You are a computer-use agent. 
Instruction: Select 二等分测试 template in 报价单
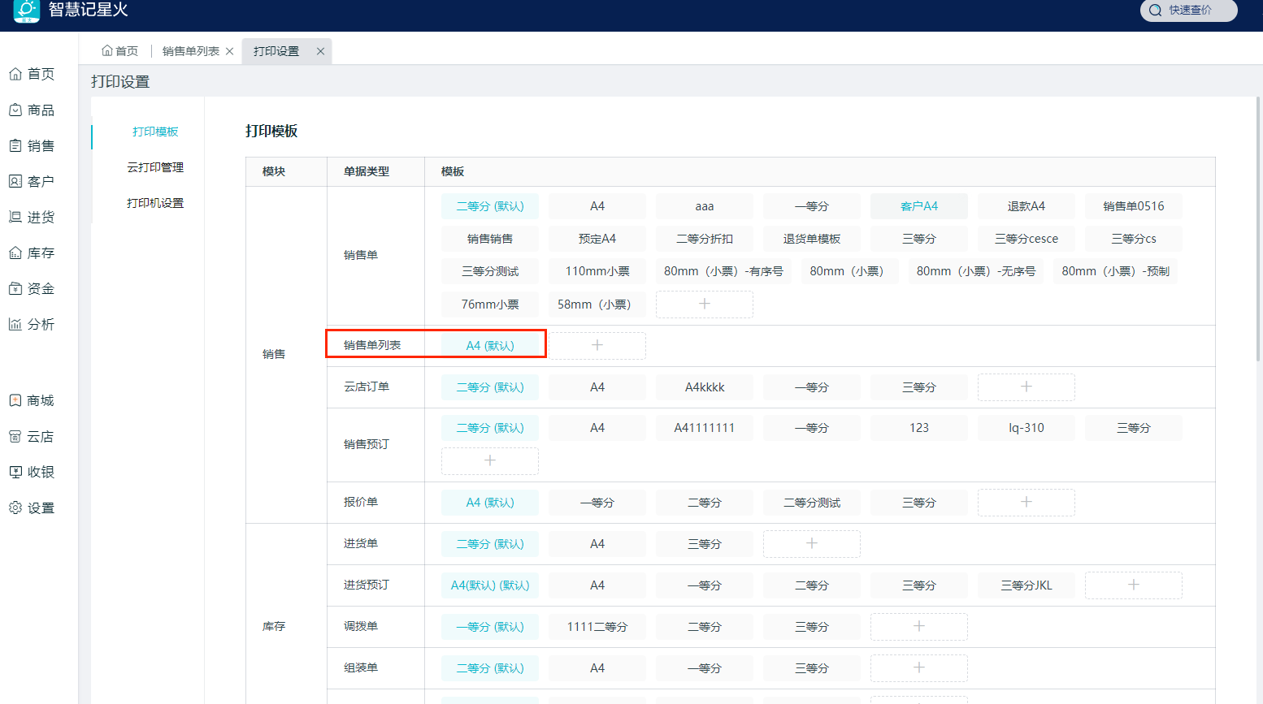(812, 503)
